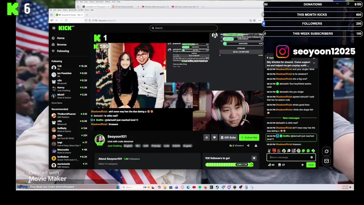Click the report warning triangle icon
Viewport: 364px width, 205px height.
coord(256,146)
